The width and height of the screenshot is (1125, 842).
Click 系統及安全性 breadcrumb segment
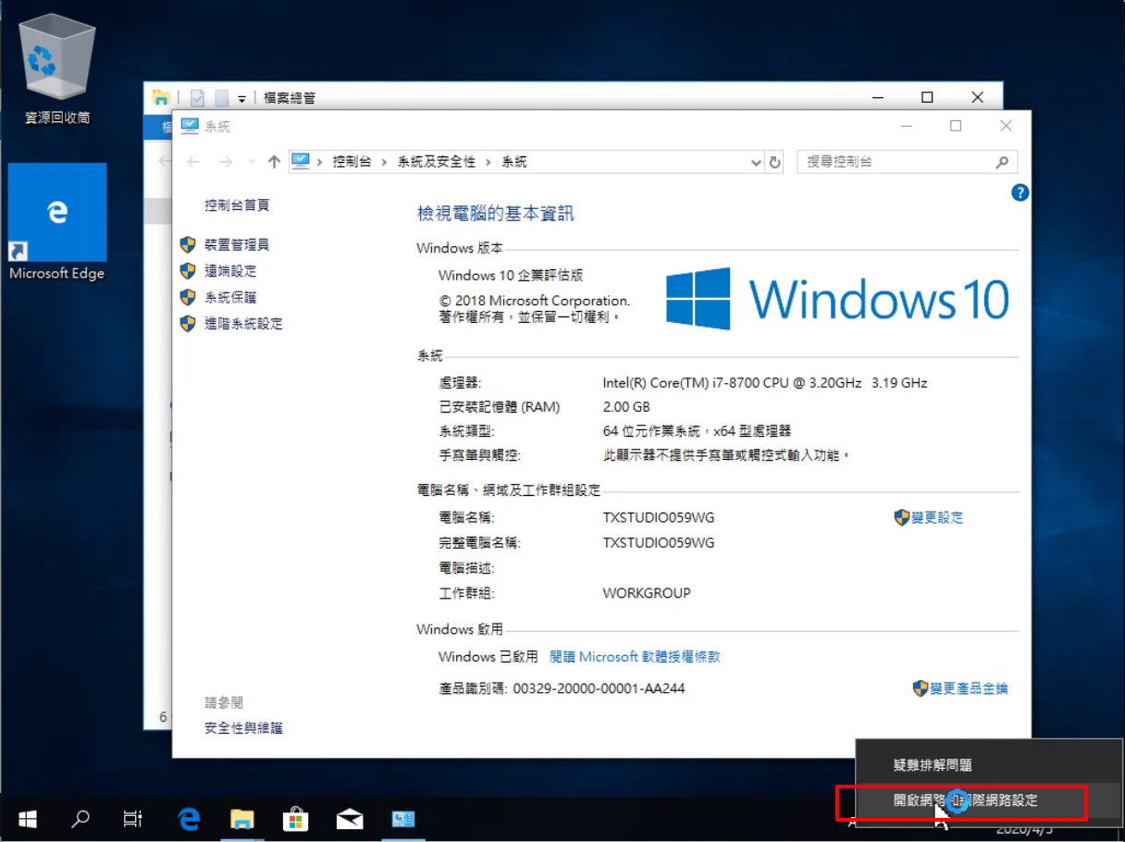437,162
